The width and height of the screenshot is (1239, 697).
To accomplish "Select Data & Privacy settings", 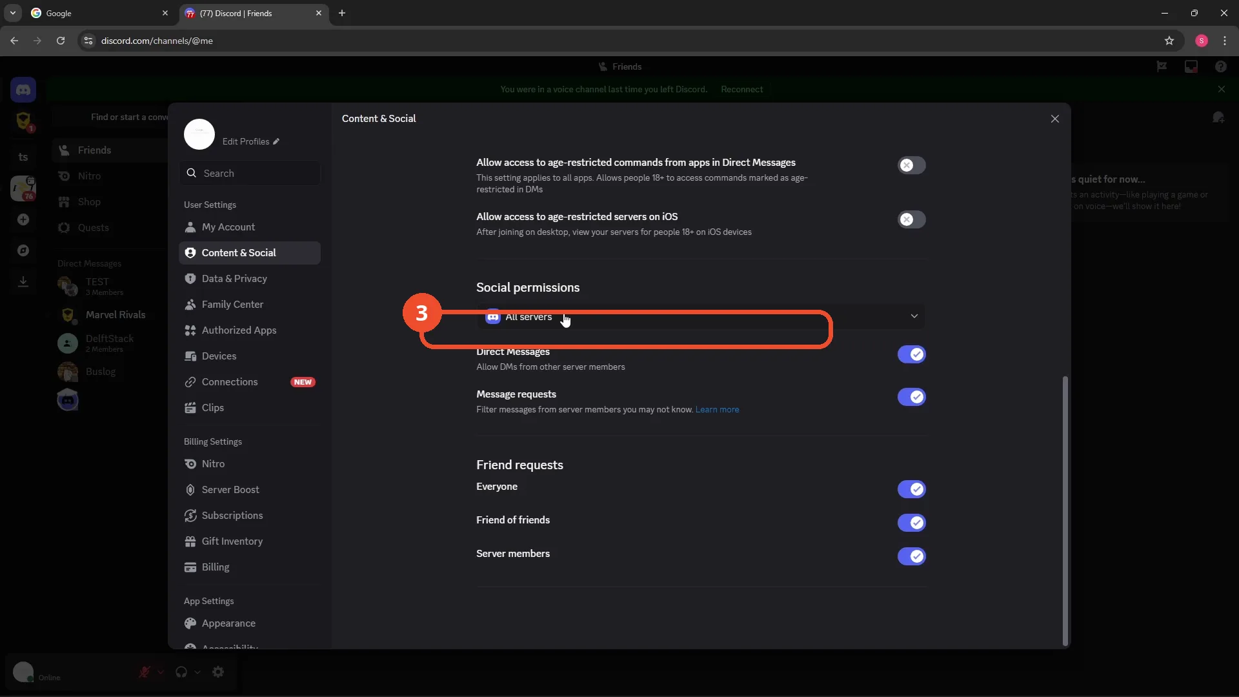I will click(249, 279).
